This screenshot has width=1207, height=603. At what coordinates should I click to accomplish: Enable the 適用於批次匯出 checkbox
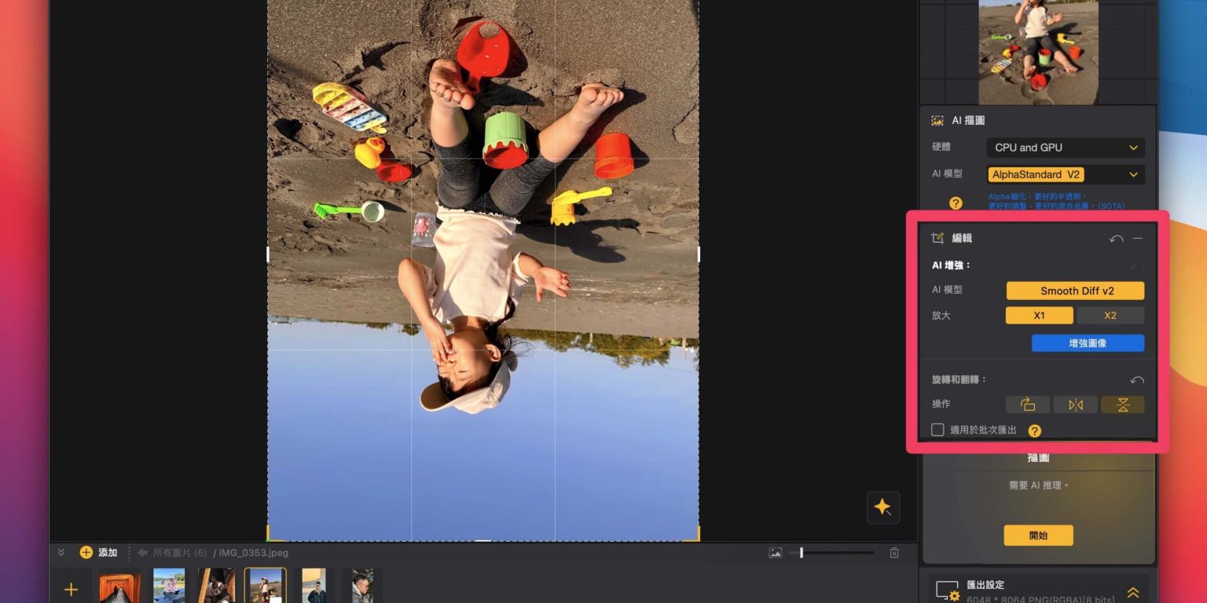click(x=937, y=430)
